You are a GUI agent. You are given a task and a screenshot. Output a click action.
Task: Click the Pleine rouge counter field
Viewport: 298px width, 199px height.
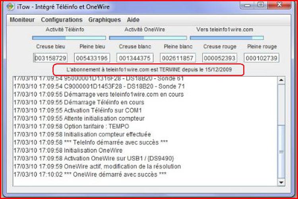pos(261,59)
